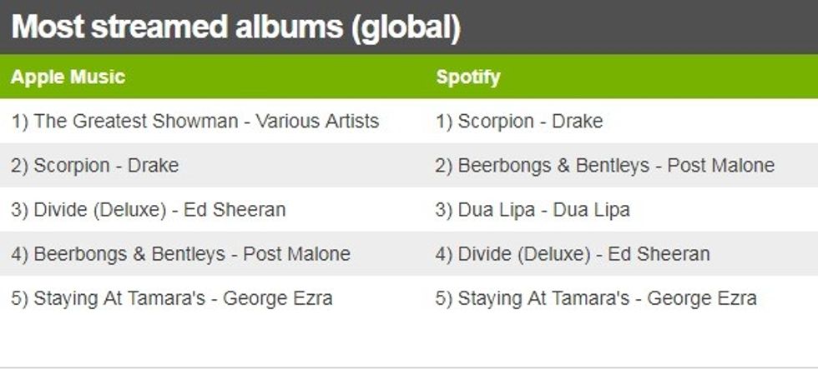Image resolution: width=818 pixels, height=369 pixels.
Task: Click 'The Greatest Showman' album in Apple Music list
Action: (136, 122)
